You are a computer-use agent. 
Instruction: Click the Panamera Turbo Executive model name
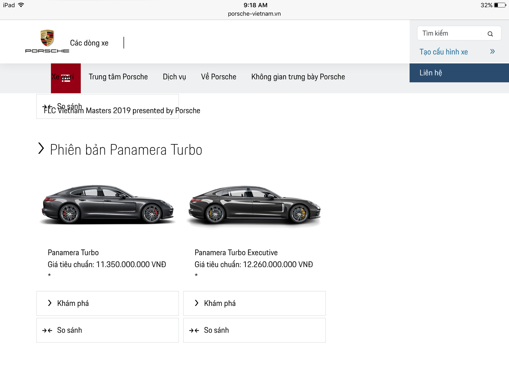[236, 253]
